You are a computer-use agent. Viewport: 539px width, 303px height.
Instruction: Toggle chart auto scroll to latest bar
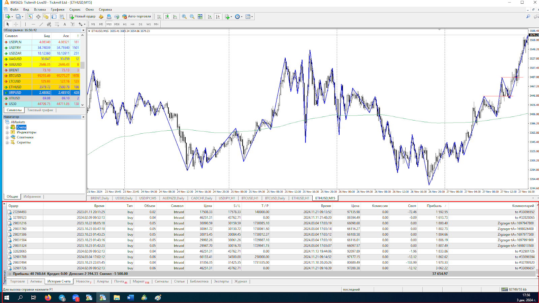pyautogui.click(x=210, y=16)
